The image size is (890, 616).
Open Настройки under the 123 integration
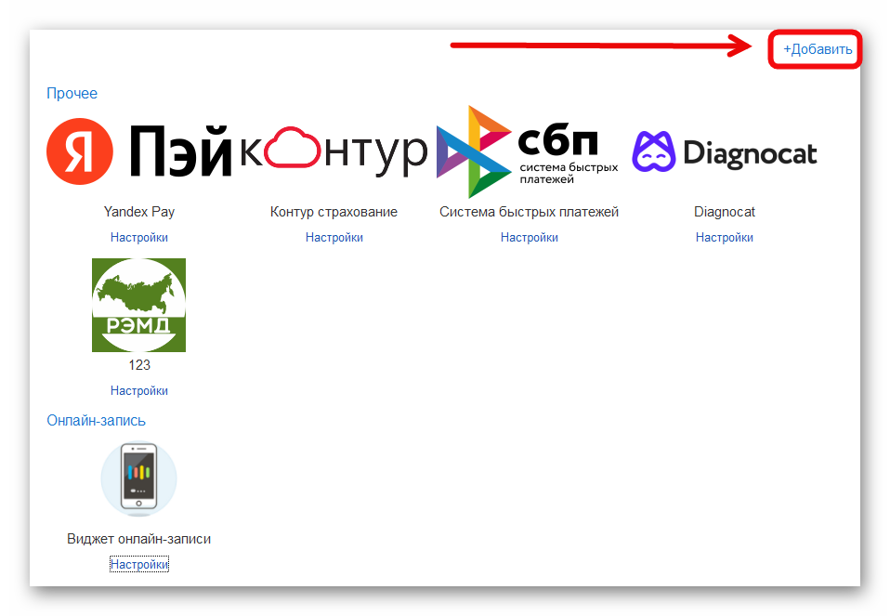pyautogui.click(x=139, y=390)
